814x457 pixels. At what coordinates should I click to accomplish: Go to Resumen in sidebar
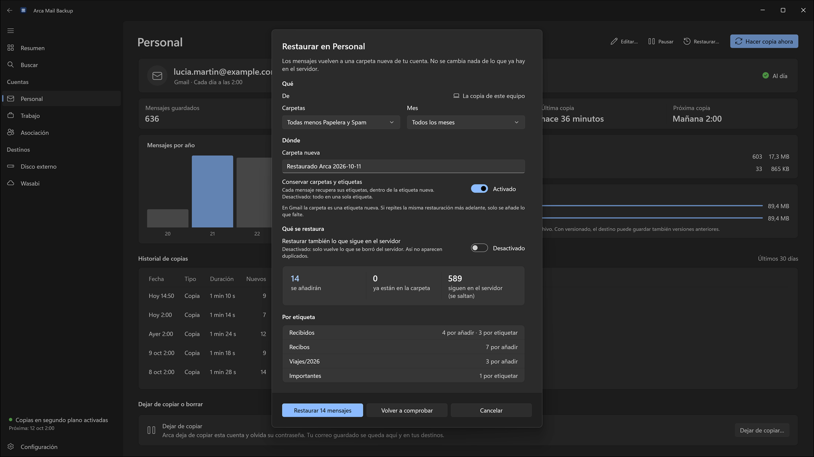[x=61, y=48]
